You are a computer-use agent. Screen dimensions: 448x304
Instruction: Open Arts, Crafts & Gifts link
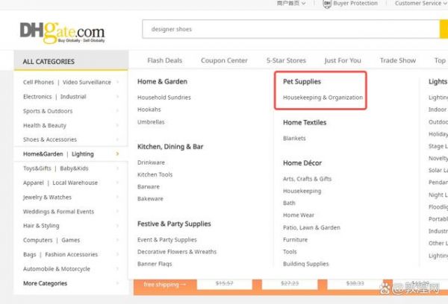[307, 179]
